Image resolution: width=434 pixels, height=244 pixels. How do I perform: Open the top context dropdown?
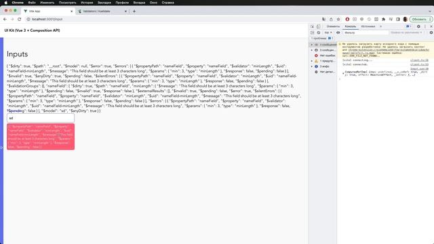coord(328,33)
